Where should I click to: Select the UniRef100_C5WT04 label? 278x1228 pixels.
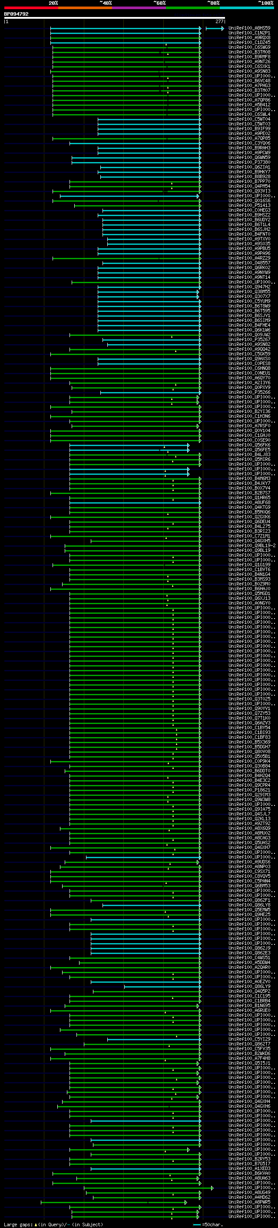pos(249,119)
